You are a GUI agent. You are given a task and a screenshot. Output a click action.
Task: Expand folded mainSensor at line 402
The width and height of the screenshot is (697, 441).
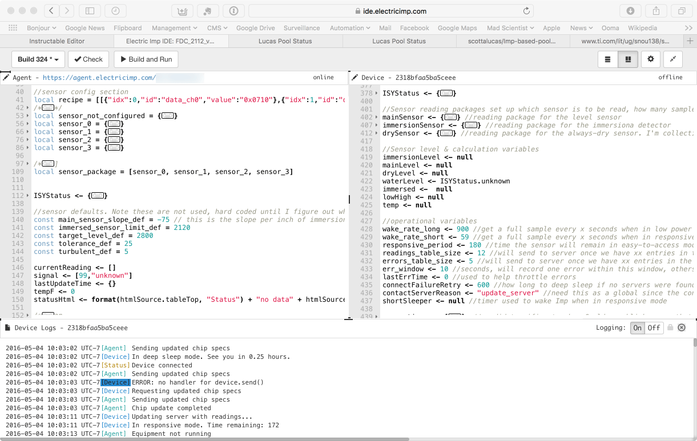click(x=451, y=117)
